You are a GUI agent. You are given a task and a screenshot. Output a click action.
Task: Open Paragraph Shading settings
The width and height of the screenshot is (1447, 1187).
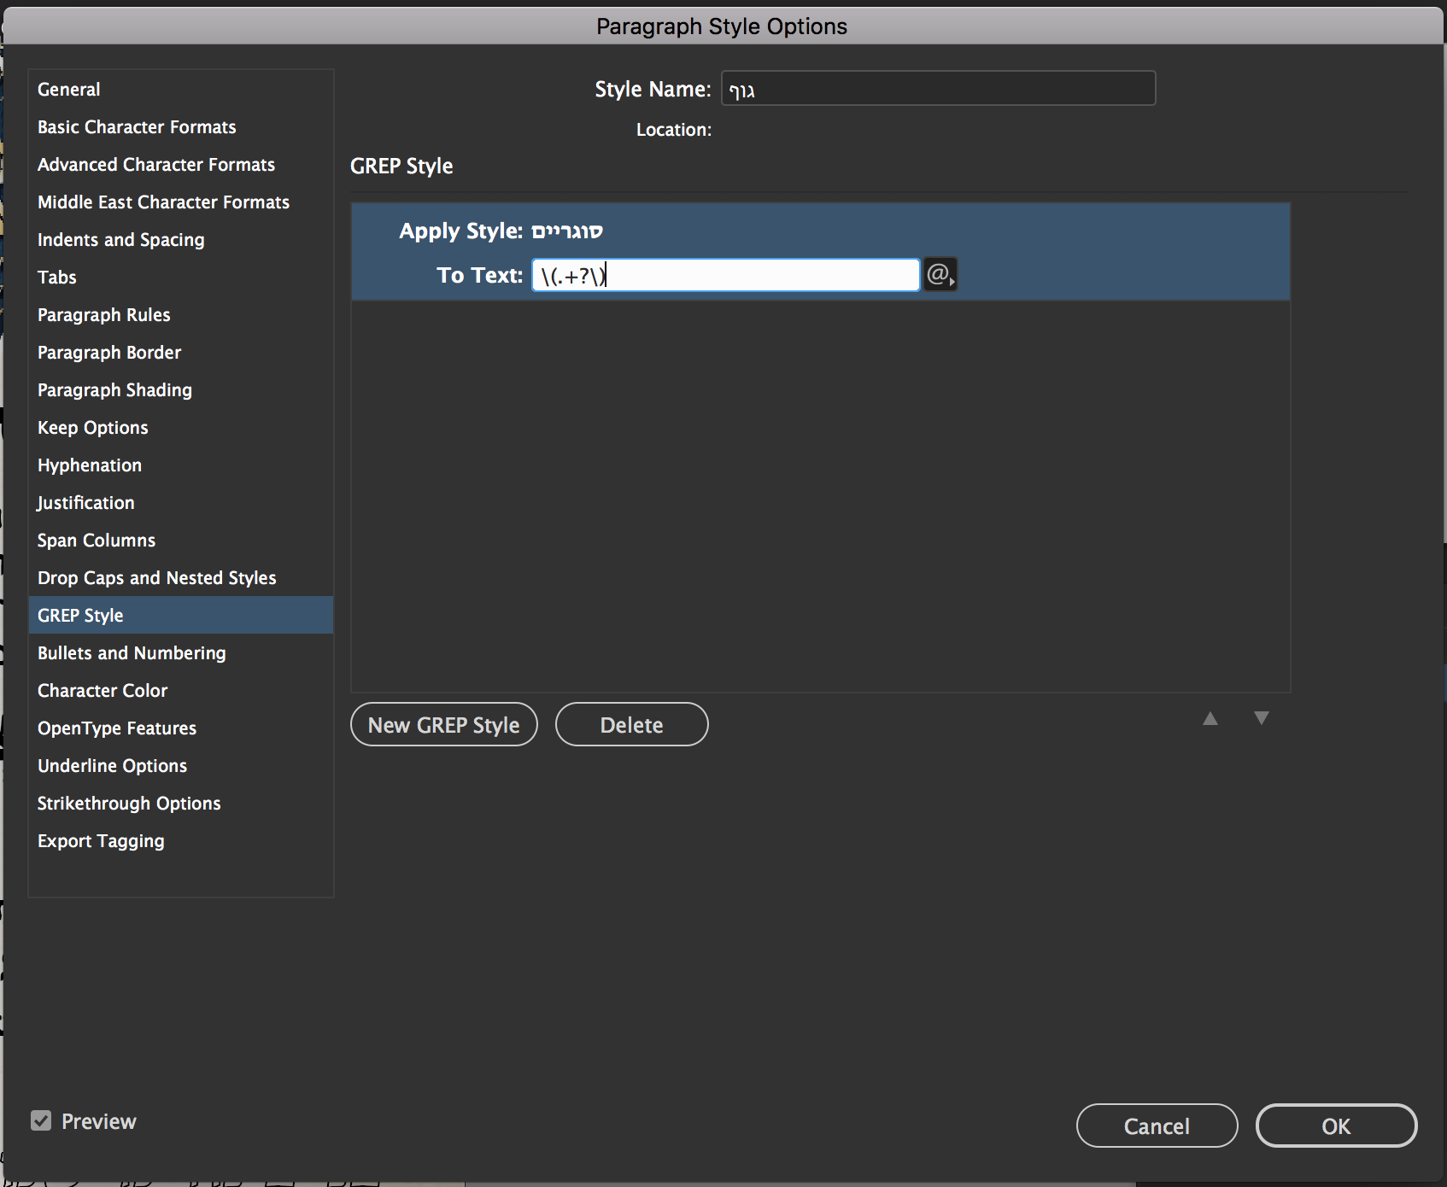point(114,390)
